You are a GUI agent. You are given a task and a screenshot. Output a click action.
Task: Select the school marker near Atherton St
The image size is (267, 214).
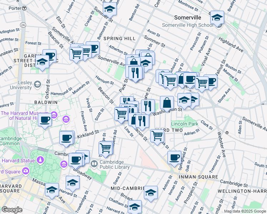pyautogui.click(x=146, y=63)
